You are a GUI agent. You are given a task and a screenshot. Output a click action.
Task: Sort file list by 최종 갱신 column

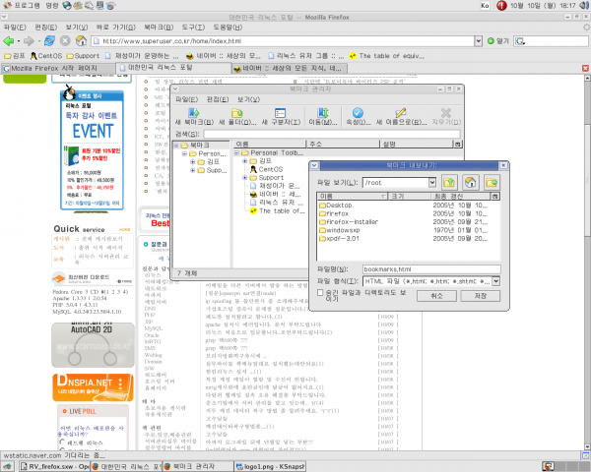pyautogui.click(x=460, y=196)
